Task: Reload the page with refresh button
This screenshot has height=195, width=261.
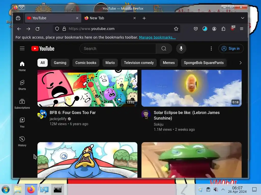Action: [37, 29]
